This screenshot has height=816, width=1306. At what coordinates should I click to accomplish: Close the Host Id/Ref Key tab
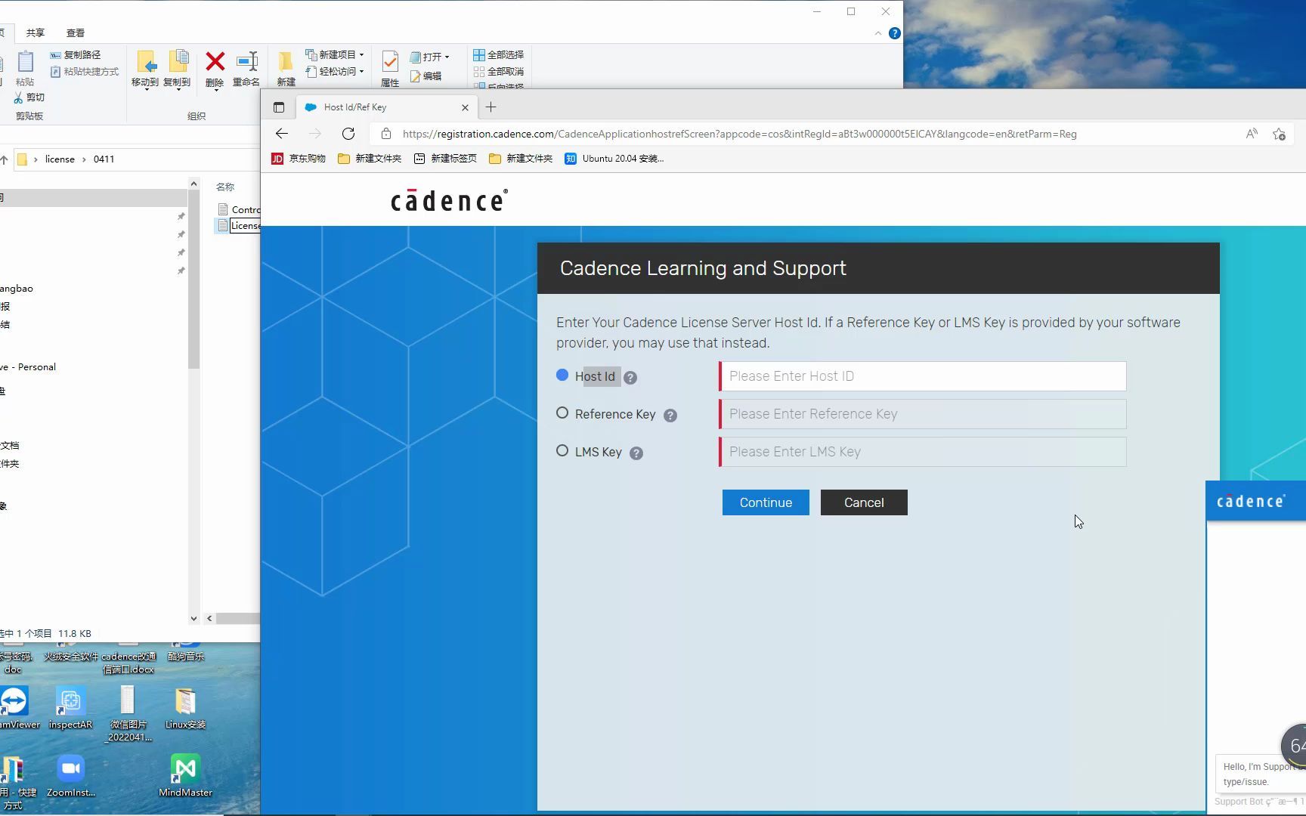(465, 107)
